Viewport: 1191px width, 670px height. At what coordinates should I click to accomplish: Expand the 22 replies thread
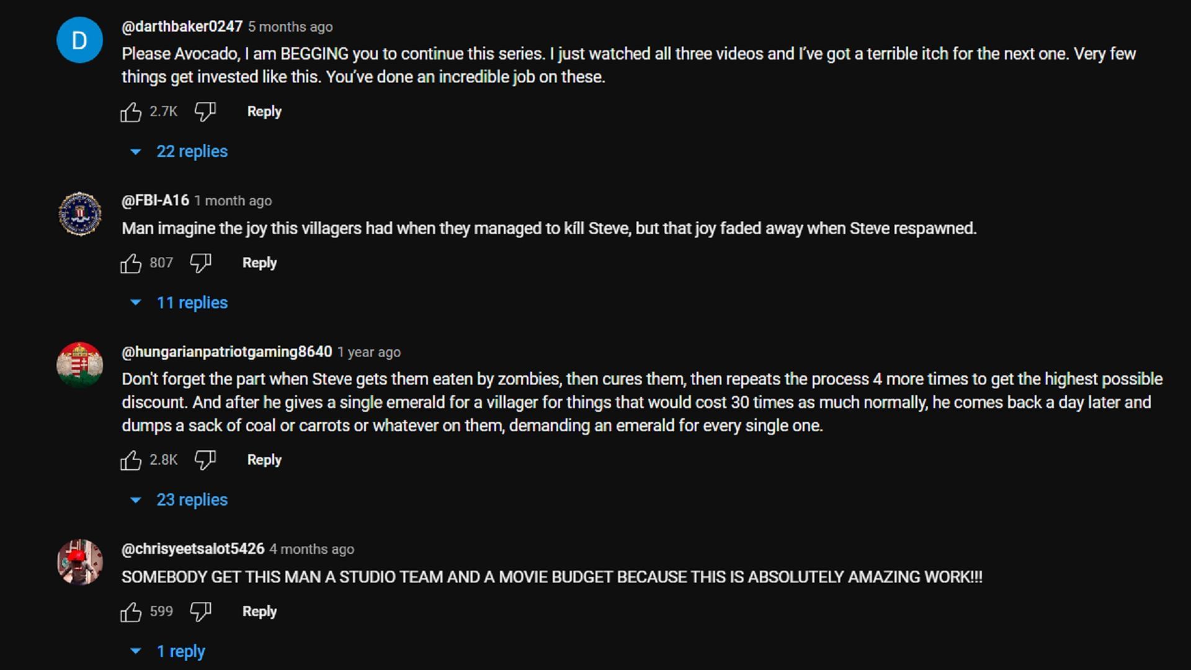[x=191, y=151]
